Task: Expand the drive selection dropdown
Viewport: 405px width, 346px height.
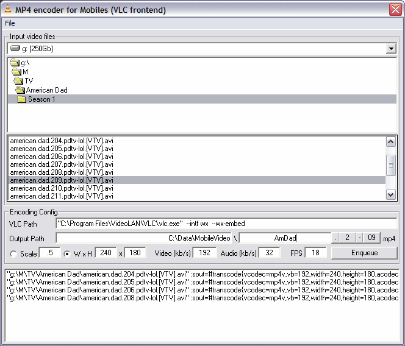Action: [391, 49]
